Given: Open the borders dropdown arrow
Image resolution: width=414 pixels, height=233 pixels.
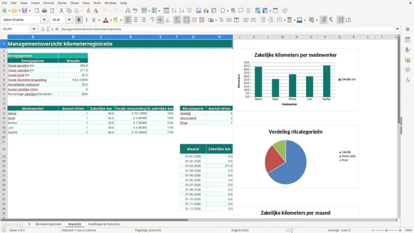Looking at the screenshot, I should click(x=284, y=20).
